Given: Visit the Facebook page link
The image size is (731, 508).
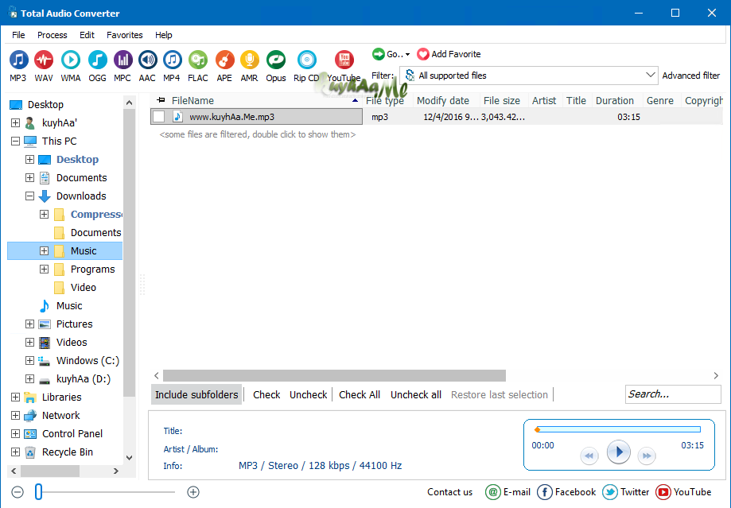Looking at the screenshot, I should pyautogui.click(x=566, y=492).
